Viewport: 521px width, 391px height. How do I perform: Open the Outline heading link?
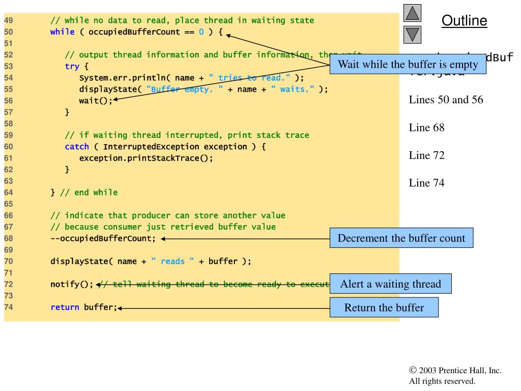coord(464,21)
